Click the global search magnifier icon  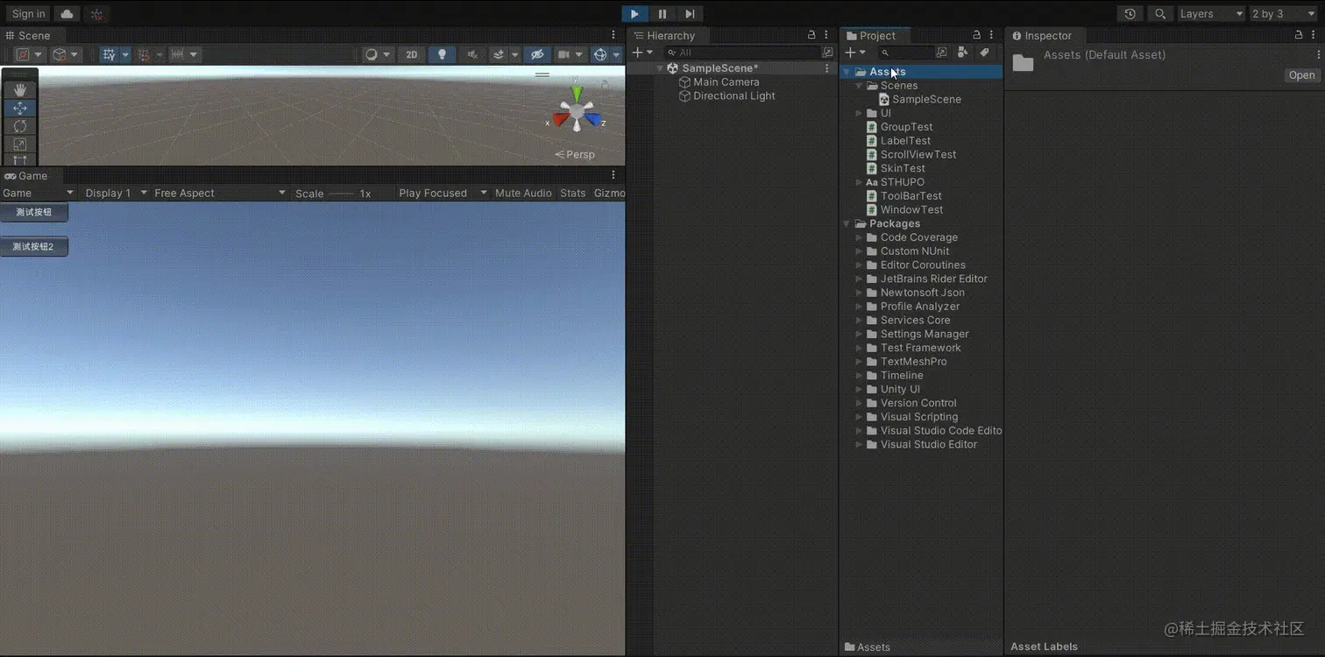coord(1160,14)
